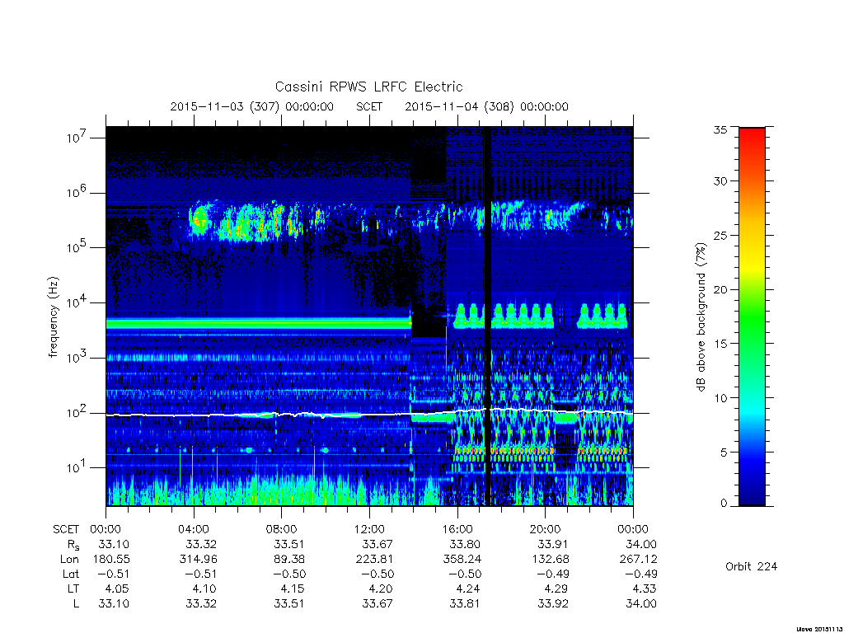This screenshot has width=844, height=633.
Task: Click the plot title 'Cassini RPWS LRFC Electric'
Action: point(368,87)
